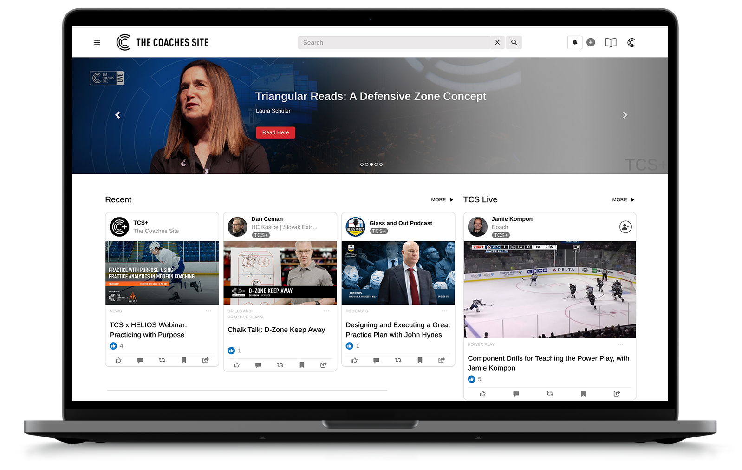This screenshot has height=470, width=742.
Task: Select fifth carousel dot
Action: pos(381,165)
